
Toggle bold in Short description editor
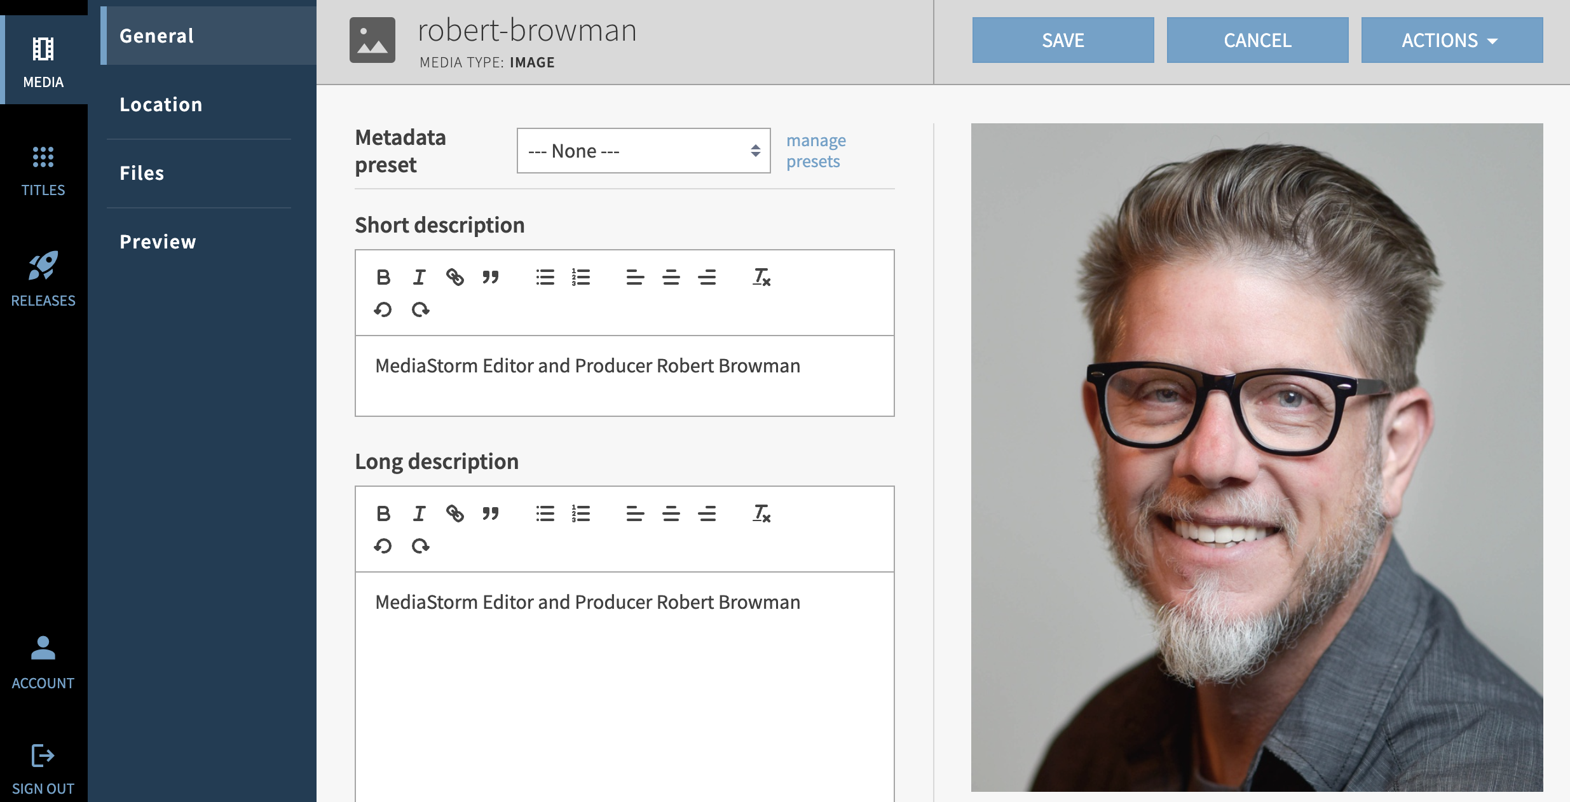tap(383, 277)
